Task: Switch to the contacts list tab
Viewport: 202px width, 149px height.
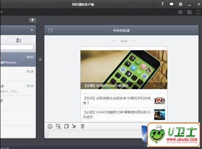Action: [18, 40]
